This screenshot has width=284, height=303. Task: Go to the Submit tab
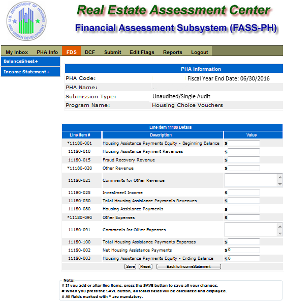(113, 52)
